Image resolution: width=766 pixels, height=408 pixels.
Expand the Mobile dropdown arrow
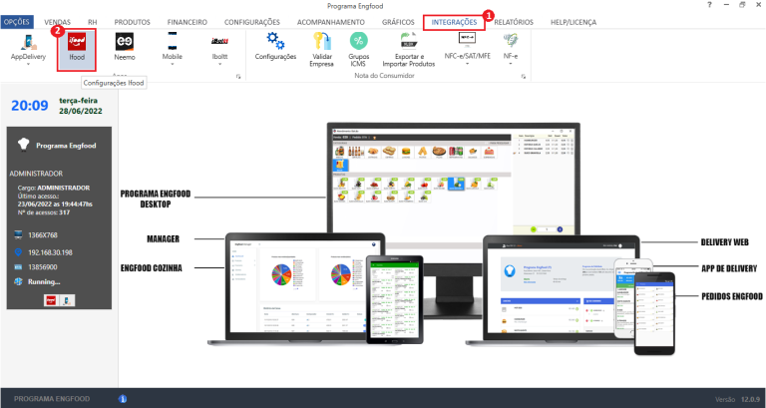coord(172,64)
